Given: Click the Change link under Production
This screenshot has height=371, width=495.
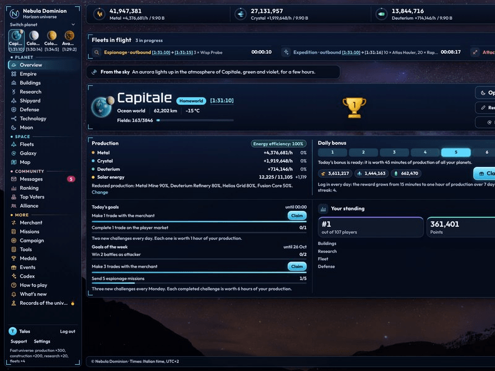Looking at the screenshot, I should pos(100,192).
